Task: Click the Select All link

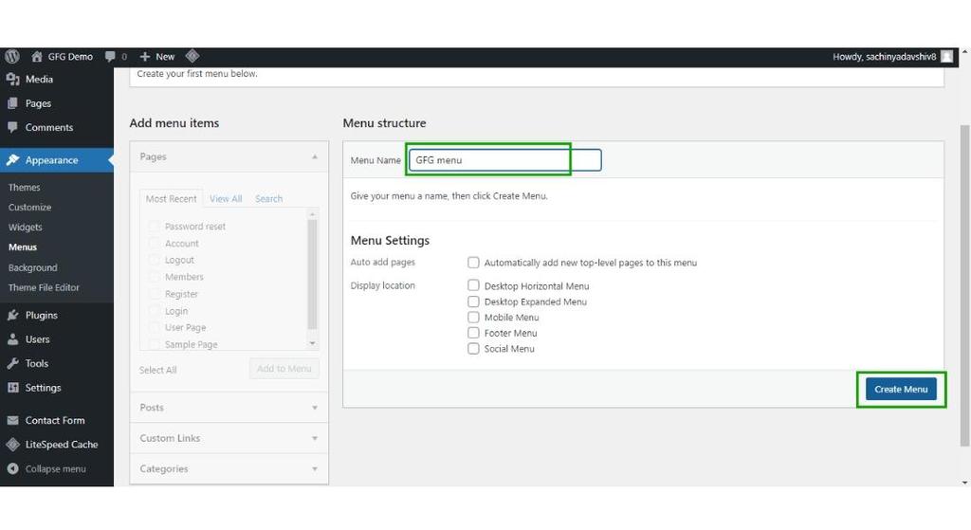Action: [x=157, y=370]
